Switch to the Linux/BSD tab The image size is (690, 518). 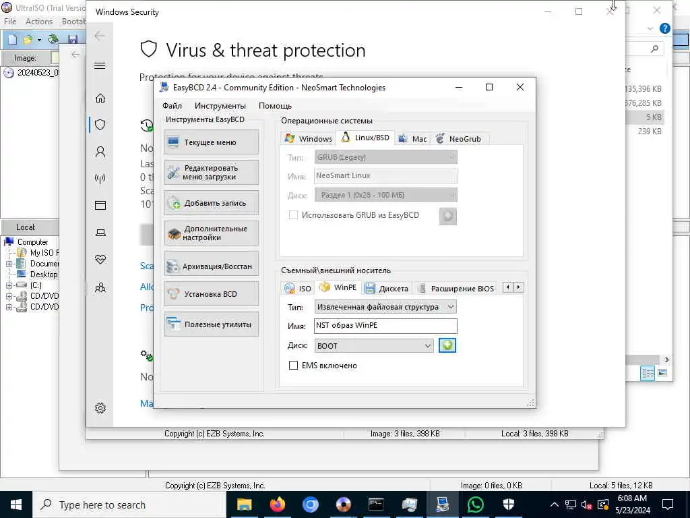pyautogui.click(x=365, y=138)
